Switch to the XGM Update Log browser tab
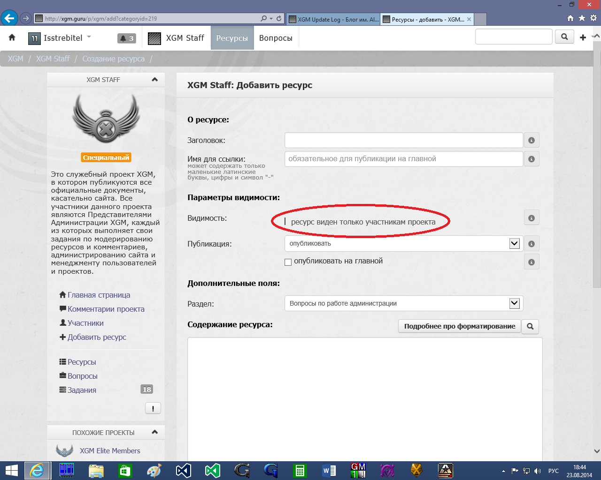The height and width of the screenshot is (480, 601). tap(333, 19)
